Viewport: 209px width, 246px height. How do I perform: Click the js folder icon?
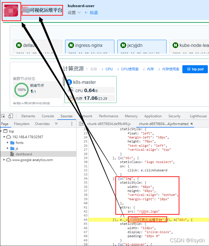[x=12, y=148]
